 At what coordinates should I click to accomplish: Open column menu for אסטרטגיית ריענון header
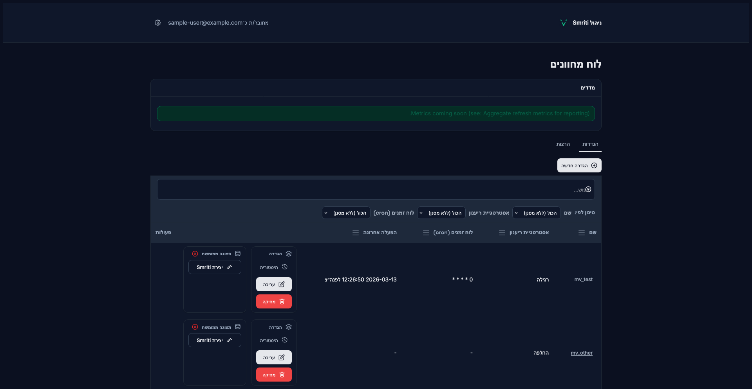(502, 233)
